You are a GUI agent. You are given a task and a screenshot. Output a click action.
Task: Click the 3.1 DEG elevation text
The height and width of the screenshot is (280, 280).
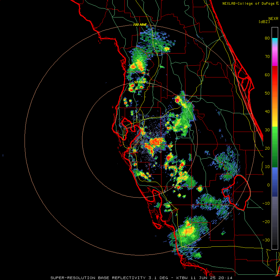(x=158, y=278)
